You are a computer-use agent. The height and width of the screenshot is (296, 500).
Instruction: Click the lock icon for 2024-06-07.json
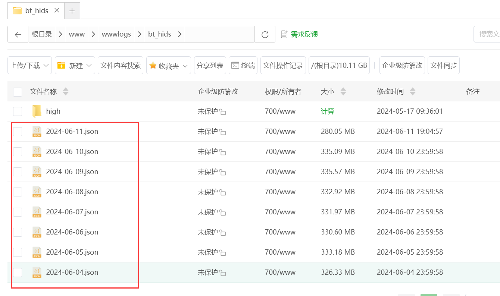(222, 212)
